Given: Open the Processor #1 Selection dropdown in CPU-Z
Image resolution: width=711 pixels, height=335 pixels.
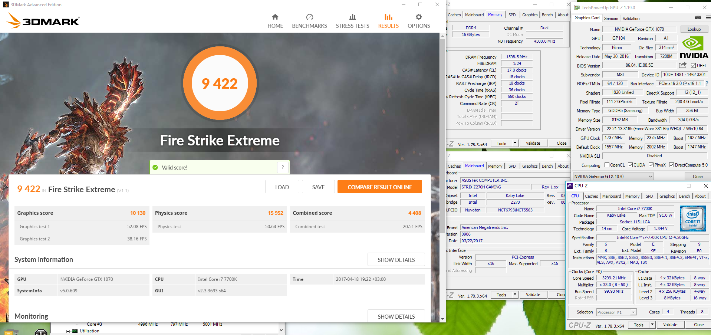Looking at the screenshot, I should (616, 312).
